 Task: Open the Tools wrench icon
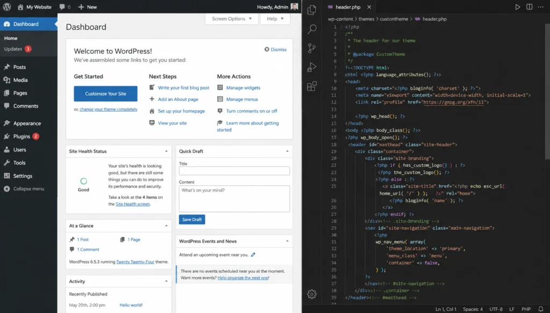[6, 163]
